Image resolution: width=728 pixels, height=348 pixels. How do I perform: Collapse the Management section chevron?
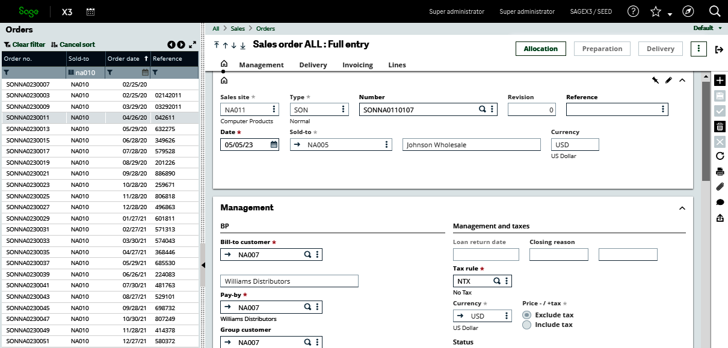682,208
